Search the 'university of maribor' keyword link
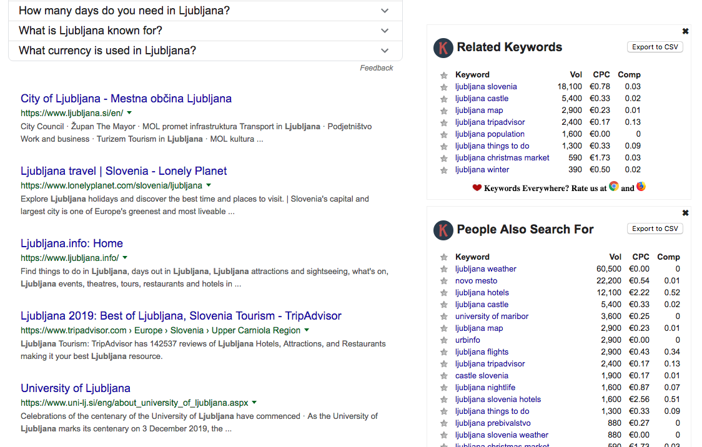Screen dimensions: 702x447 492,317
